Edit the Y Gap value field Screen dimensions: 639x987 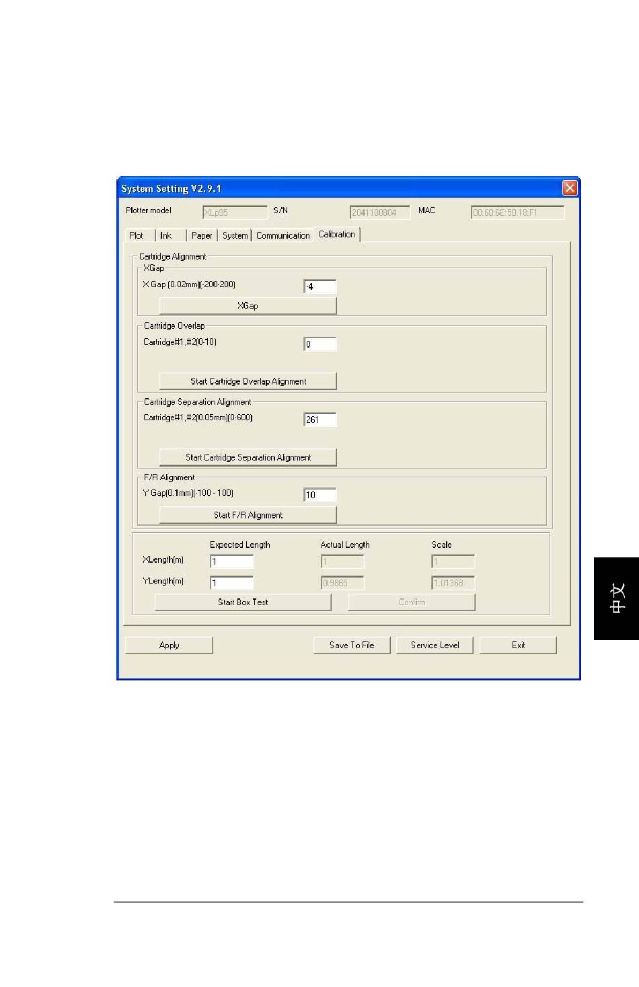[x=319, y=495]
